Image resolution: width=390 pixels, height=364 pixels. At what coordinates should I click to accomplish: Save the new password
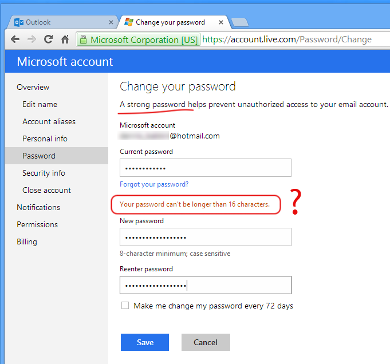145,342
